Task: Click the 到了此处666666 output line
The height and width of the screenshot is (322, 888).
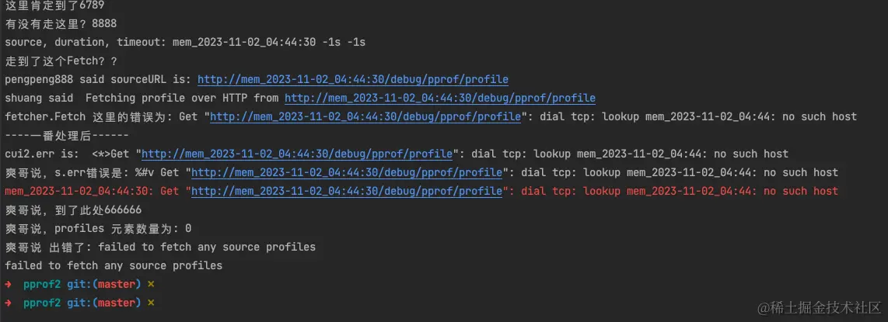Action: pyautogui.click(x=73, y=209)
